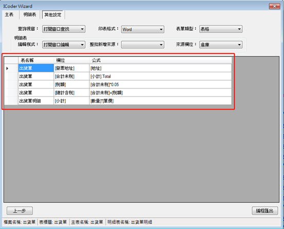Open the 來源欄位 dropdown showing 倉庫
Image resolution: width=284 pixels, height=229 pixels.
pos(221,45)
